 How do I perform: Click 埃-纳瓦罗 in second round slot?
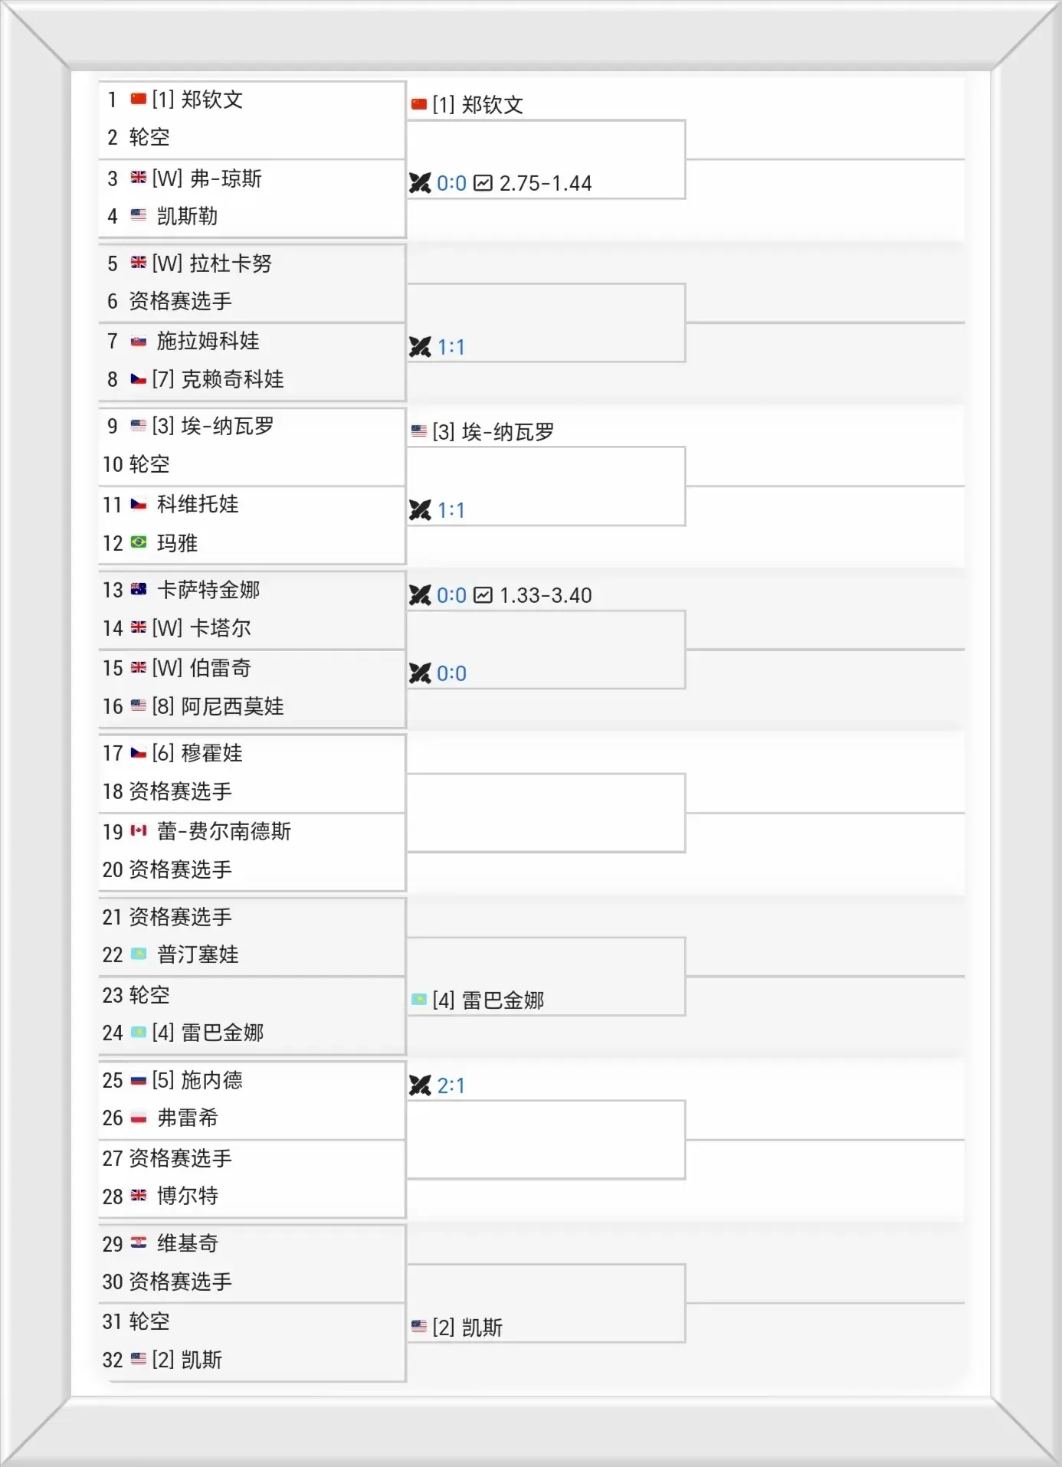pos(508,432)
